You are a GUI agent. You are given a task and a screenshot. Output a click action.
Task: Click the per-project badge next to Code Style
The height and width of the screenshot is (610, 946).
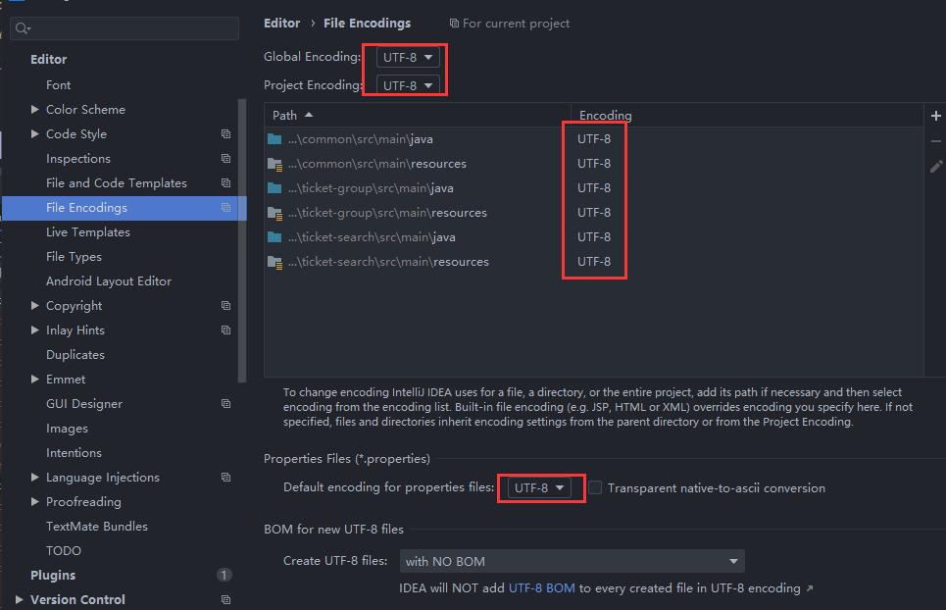(x=225, y=133)
